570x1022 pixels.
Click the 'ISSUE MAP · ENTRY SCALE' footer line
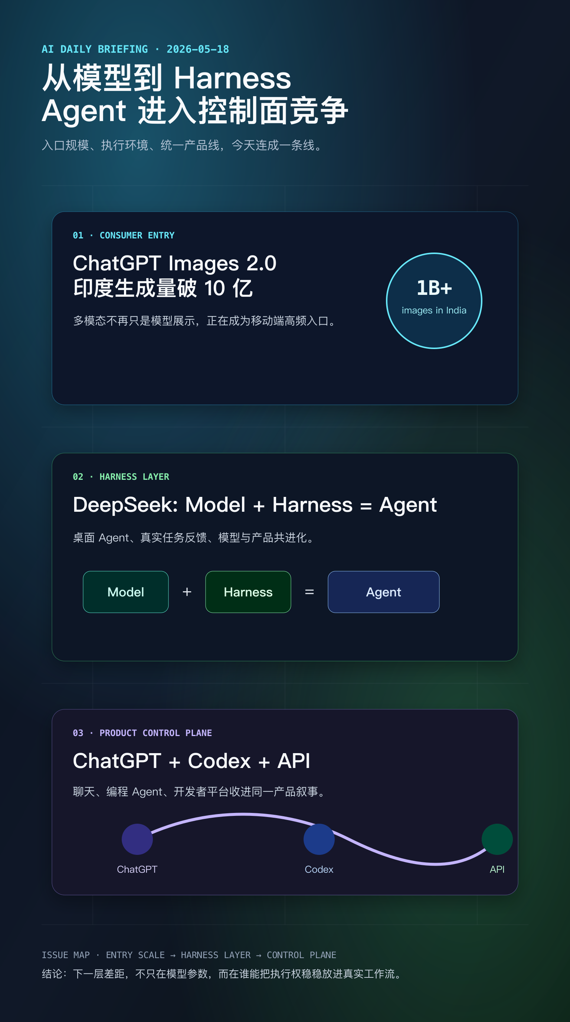tap(189, 955)
